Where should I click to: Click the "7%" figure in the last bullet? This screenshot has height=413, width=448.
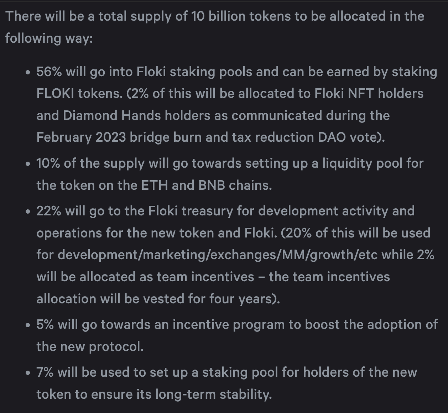(45, 372)
